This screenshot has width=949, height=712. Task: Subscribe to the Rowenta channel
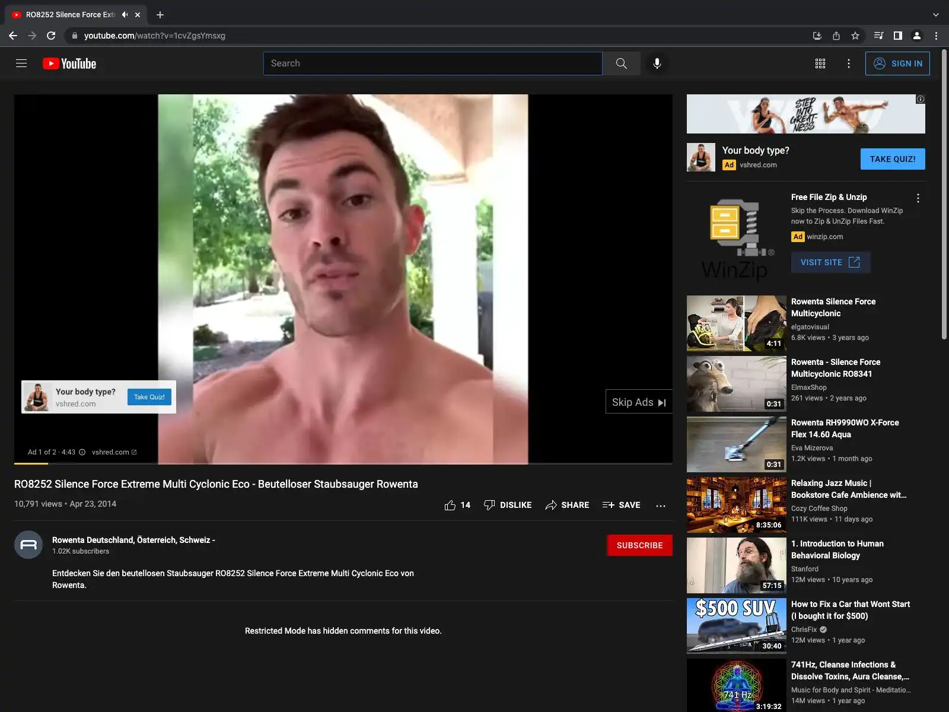coord(639,545)
